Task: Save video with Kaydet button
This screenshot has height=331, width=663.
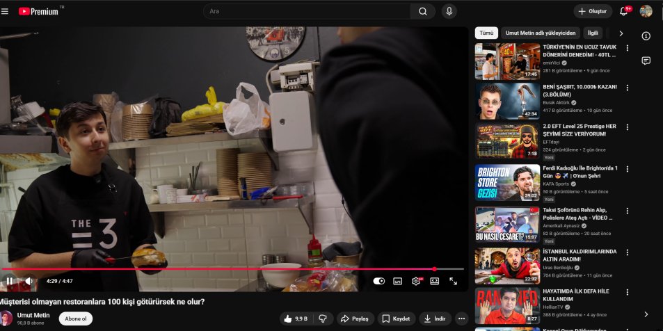Action: click(397, 318)
